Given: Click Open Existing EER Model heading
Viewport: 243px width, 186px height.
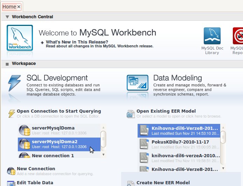Looking at the screenshot, I should tap(166, 111).
